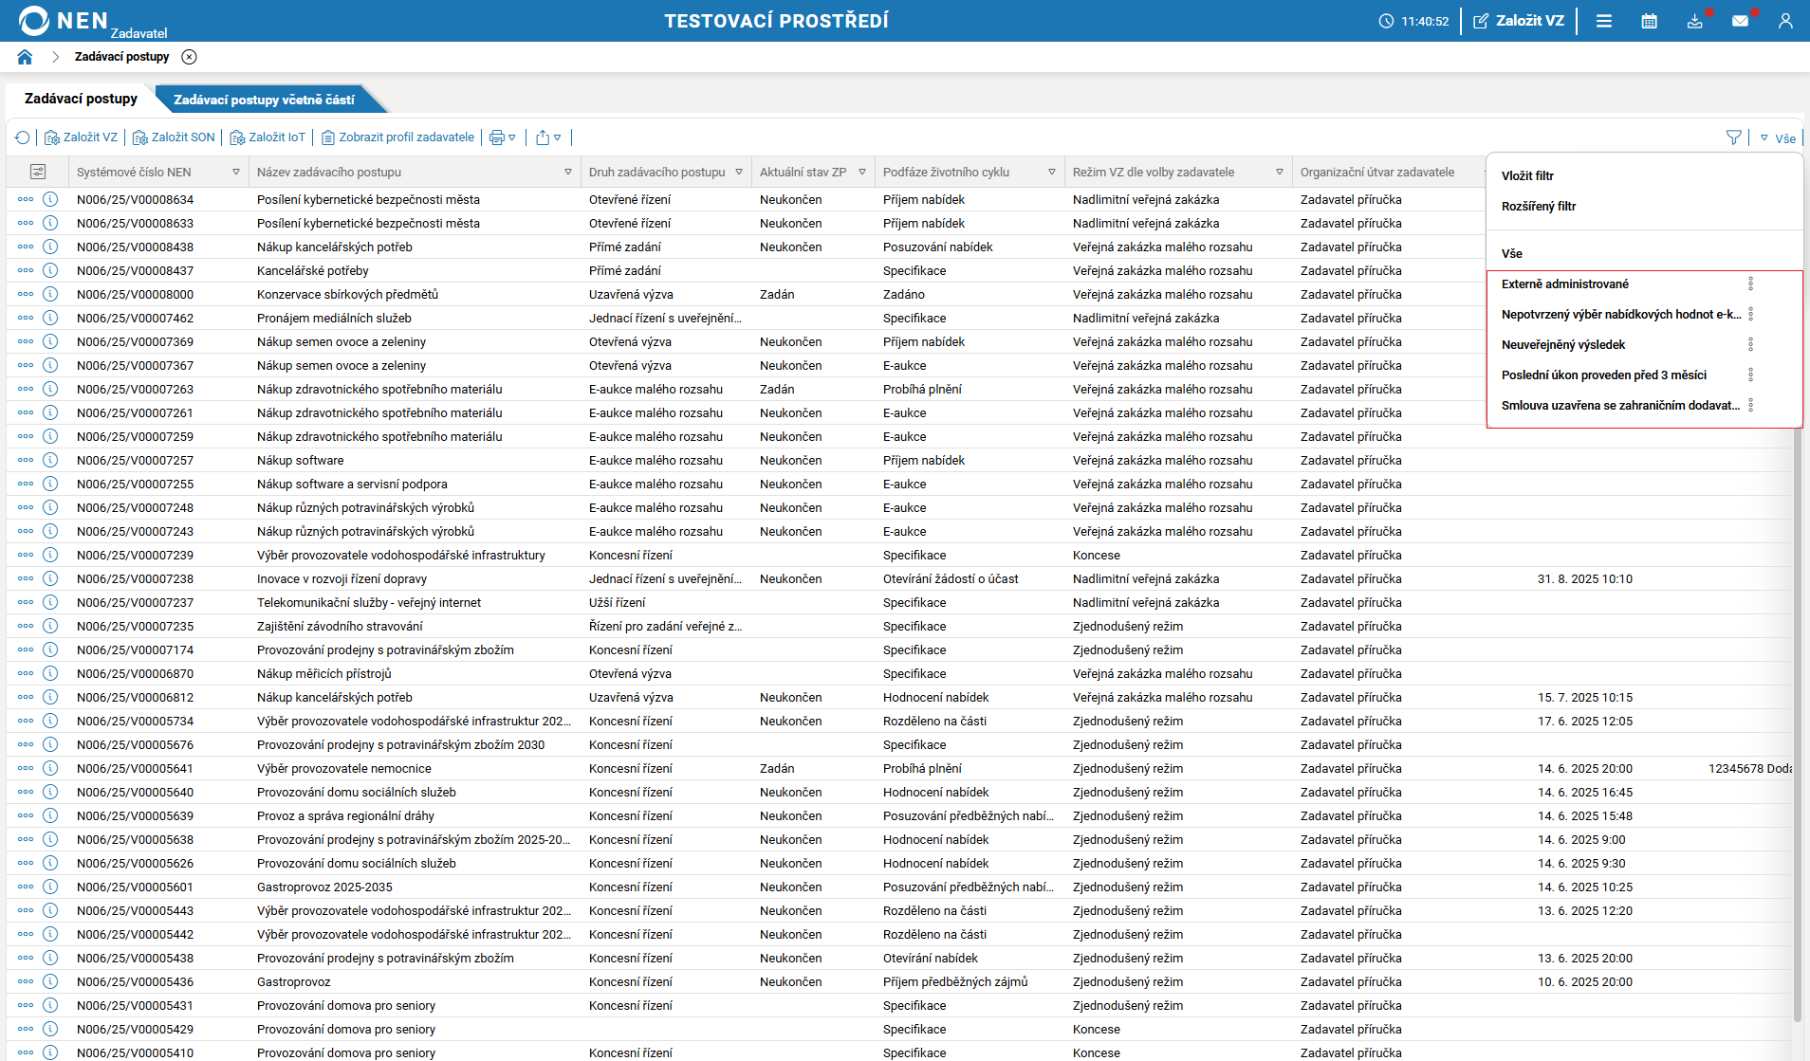Apply Nepotvrzený výběr nabídkových hodnot saved filter
Screen dimensions: 1810x1061
pyautogui.click(x=1621, y=314)
